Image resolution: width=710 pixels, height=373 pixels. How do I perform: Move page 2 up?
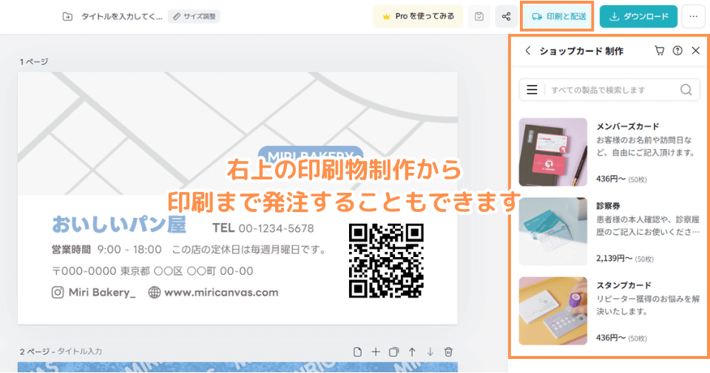[412, 352]
